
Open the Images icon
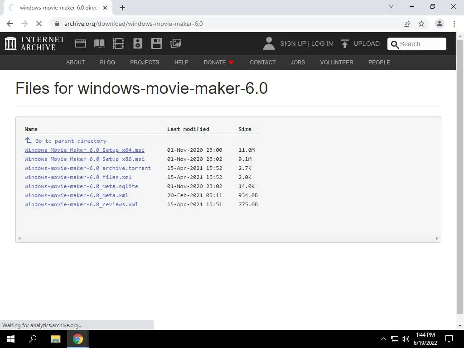176,43
